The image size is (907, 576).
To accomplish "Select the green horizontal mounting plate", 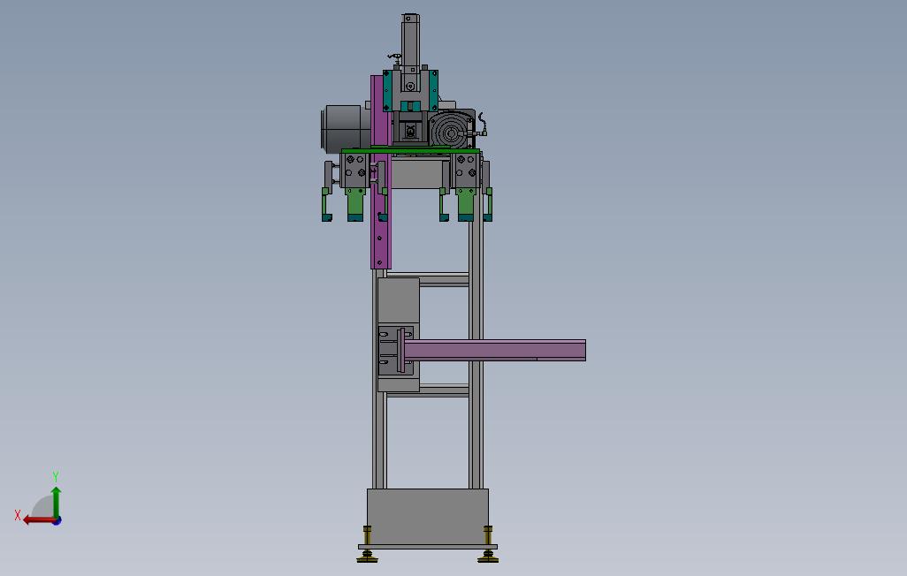I will (x=410, y=151).
